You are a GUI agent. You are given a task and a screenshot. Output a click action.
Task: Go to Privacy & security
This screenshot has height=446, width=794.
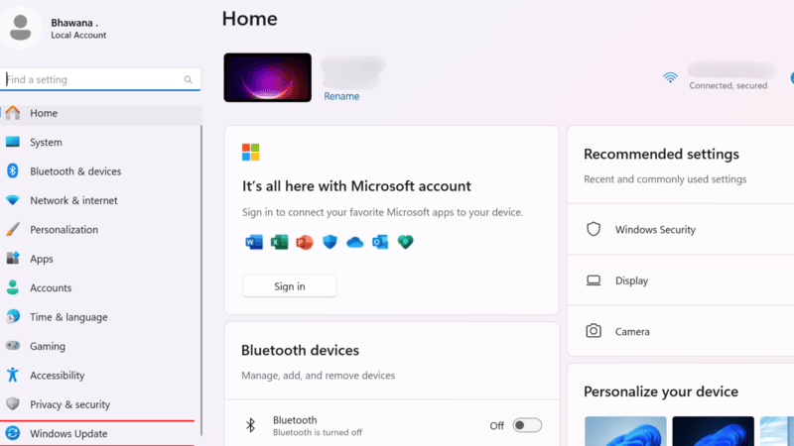pos(99,404)
